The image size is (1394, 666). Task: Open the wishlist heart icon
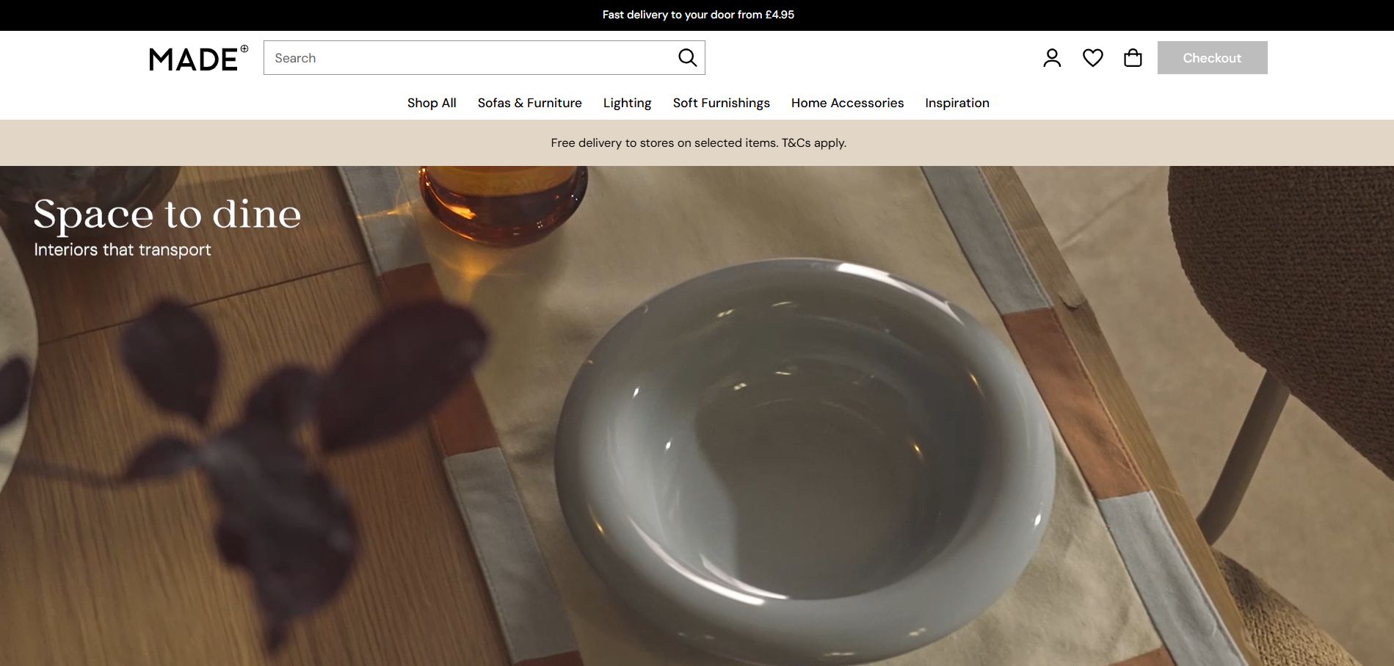click(1092, 57)
